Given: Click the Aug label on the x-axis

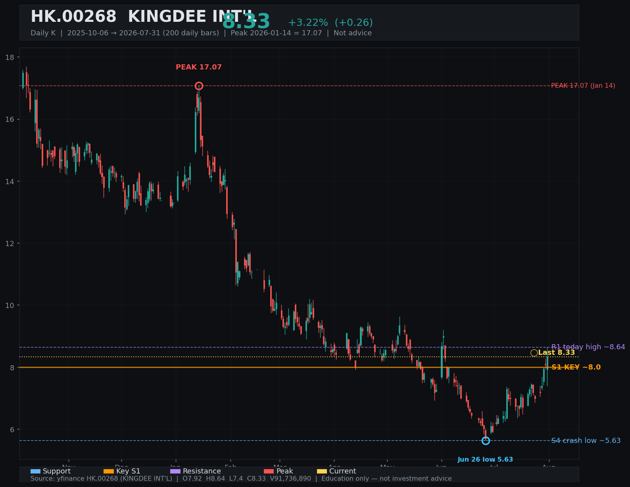Looking at the screenshot, I should 549,466.
